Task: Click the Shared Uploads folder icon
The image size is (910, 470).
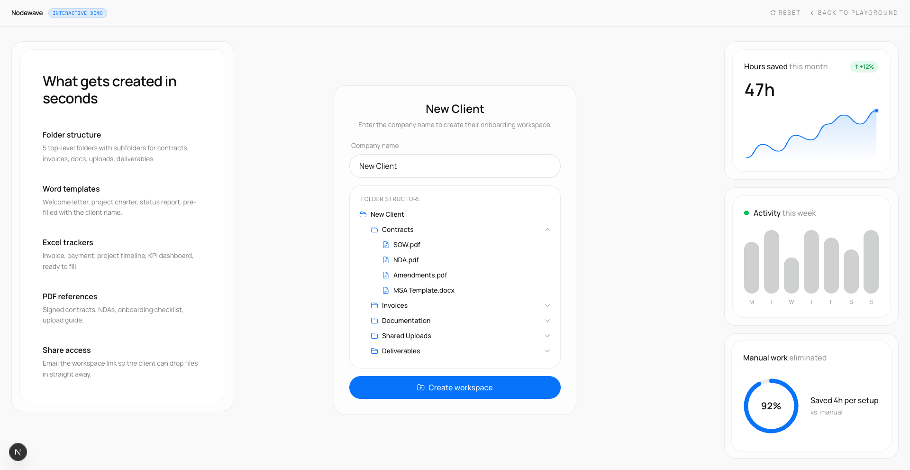Action: 374,336
